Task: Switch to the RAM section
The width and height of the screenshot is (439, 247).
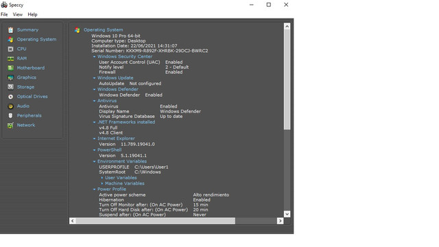Action: [x=22, y=58]
